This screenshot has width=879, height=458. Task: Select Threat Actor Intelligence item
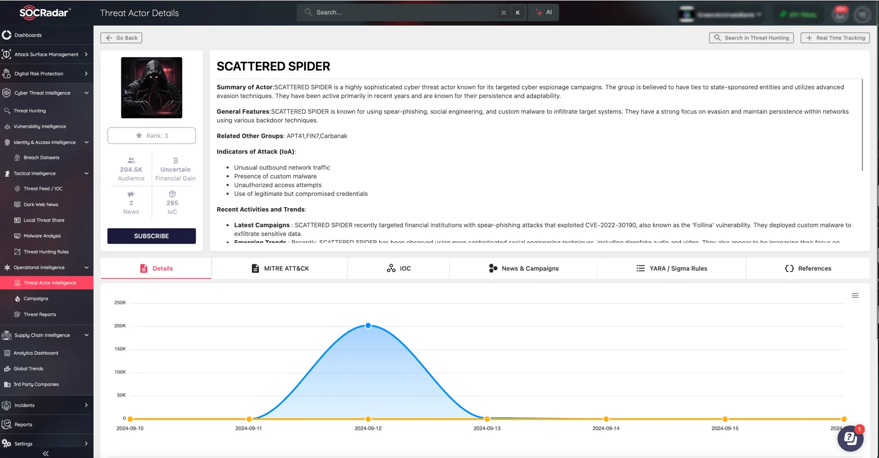[47, 283]
